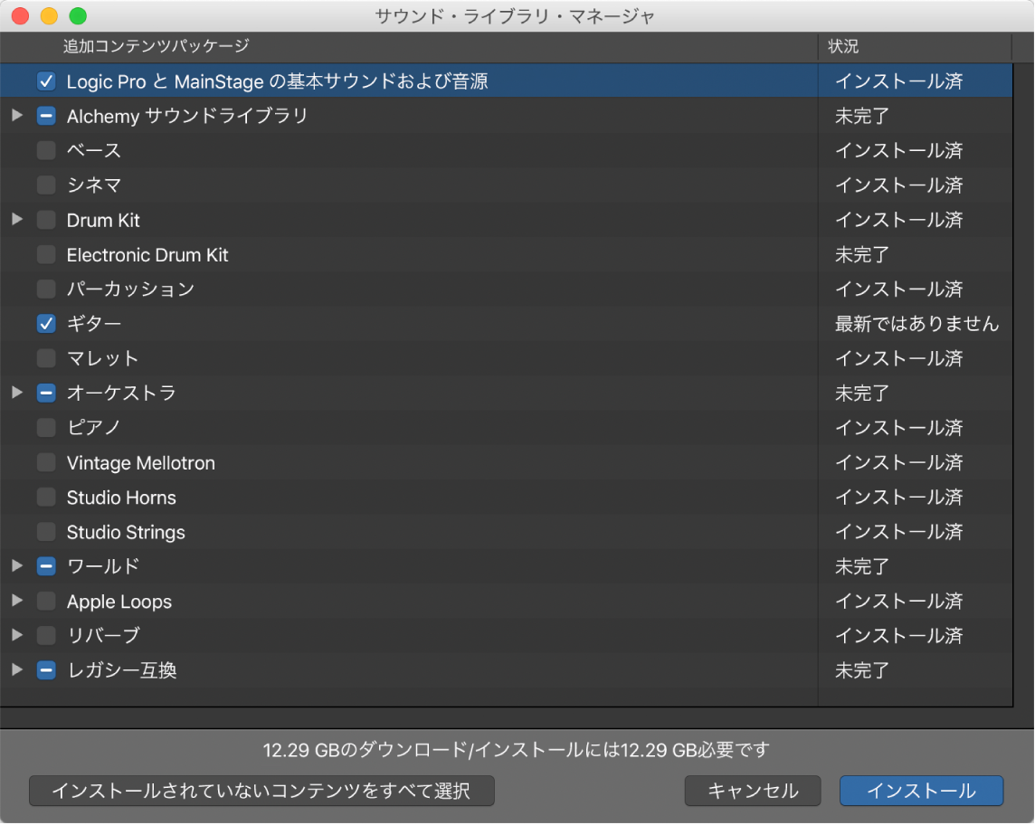The height and width of the screenshot is (825, 1035).
Task: Click the インストール button
Action: pos(921,791)
